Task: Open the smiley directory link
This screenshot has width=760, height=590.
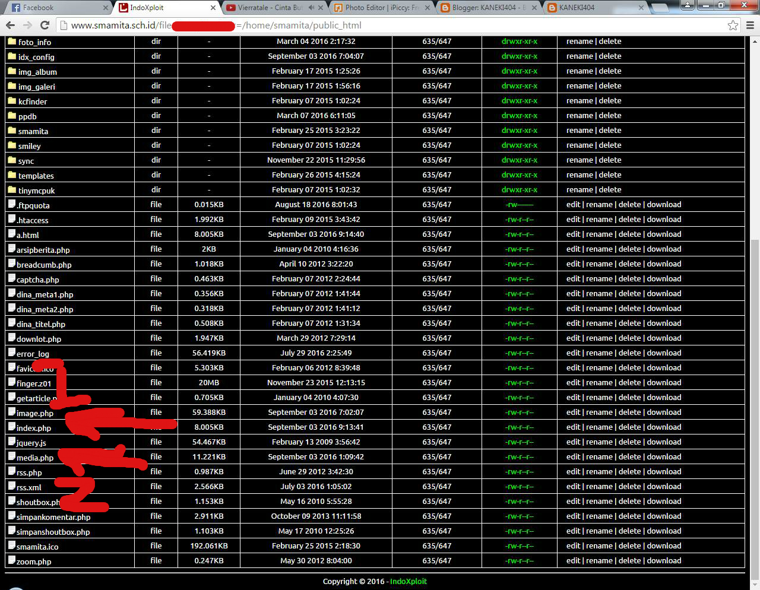Action: coord(30,146)
